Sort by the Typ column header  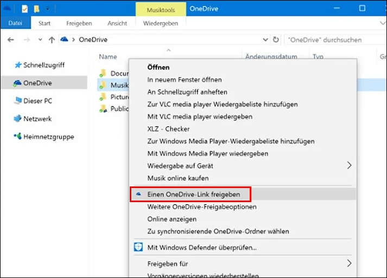(x=318, y=57)
